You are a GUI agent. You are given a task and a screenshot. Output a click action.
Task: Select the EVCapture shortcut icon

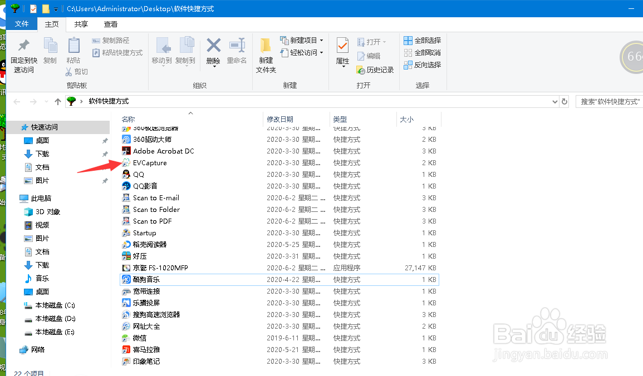pos(126,162)
